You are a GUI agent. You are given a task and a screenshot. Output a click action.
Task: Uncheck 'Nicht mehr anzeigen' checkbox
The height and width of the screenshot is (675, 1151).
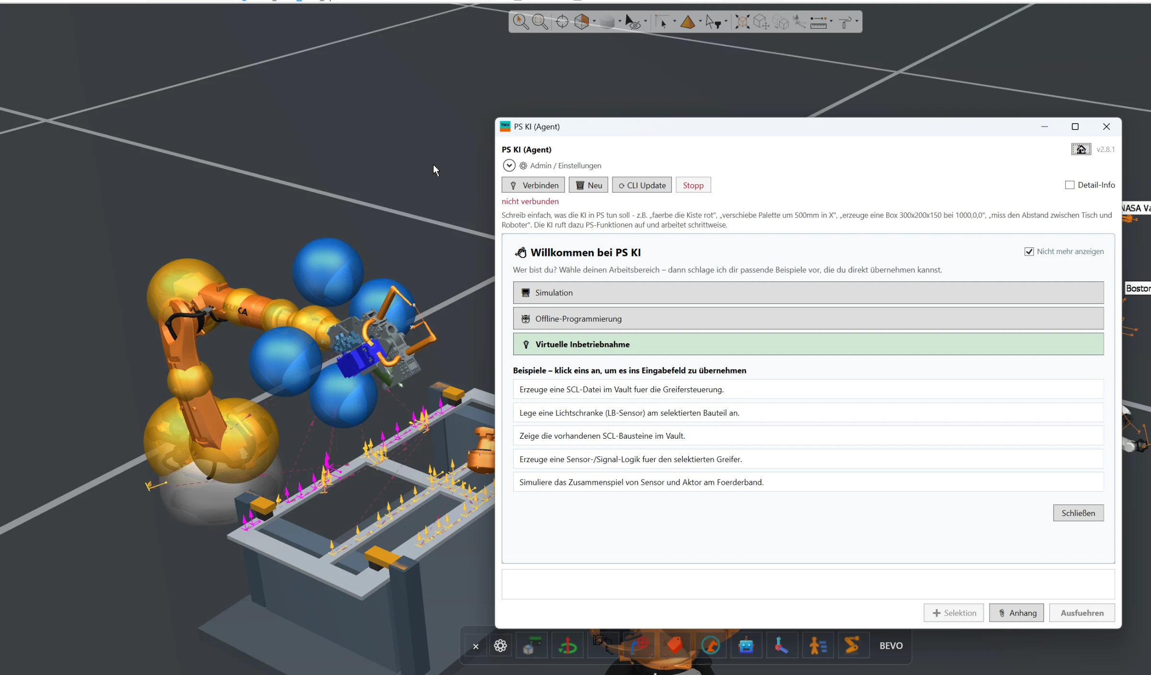click(x=1029, y=252)
